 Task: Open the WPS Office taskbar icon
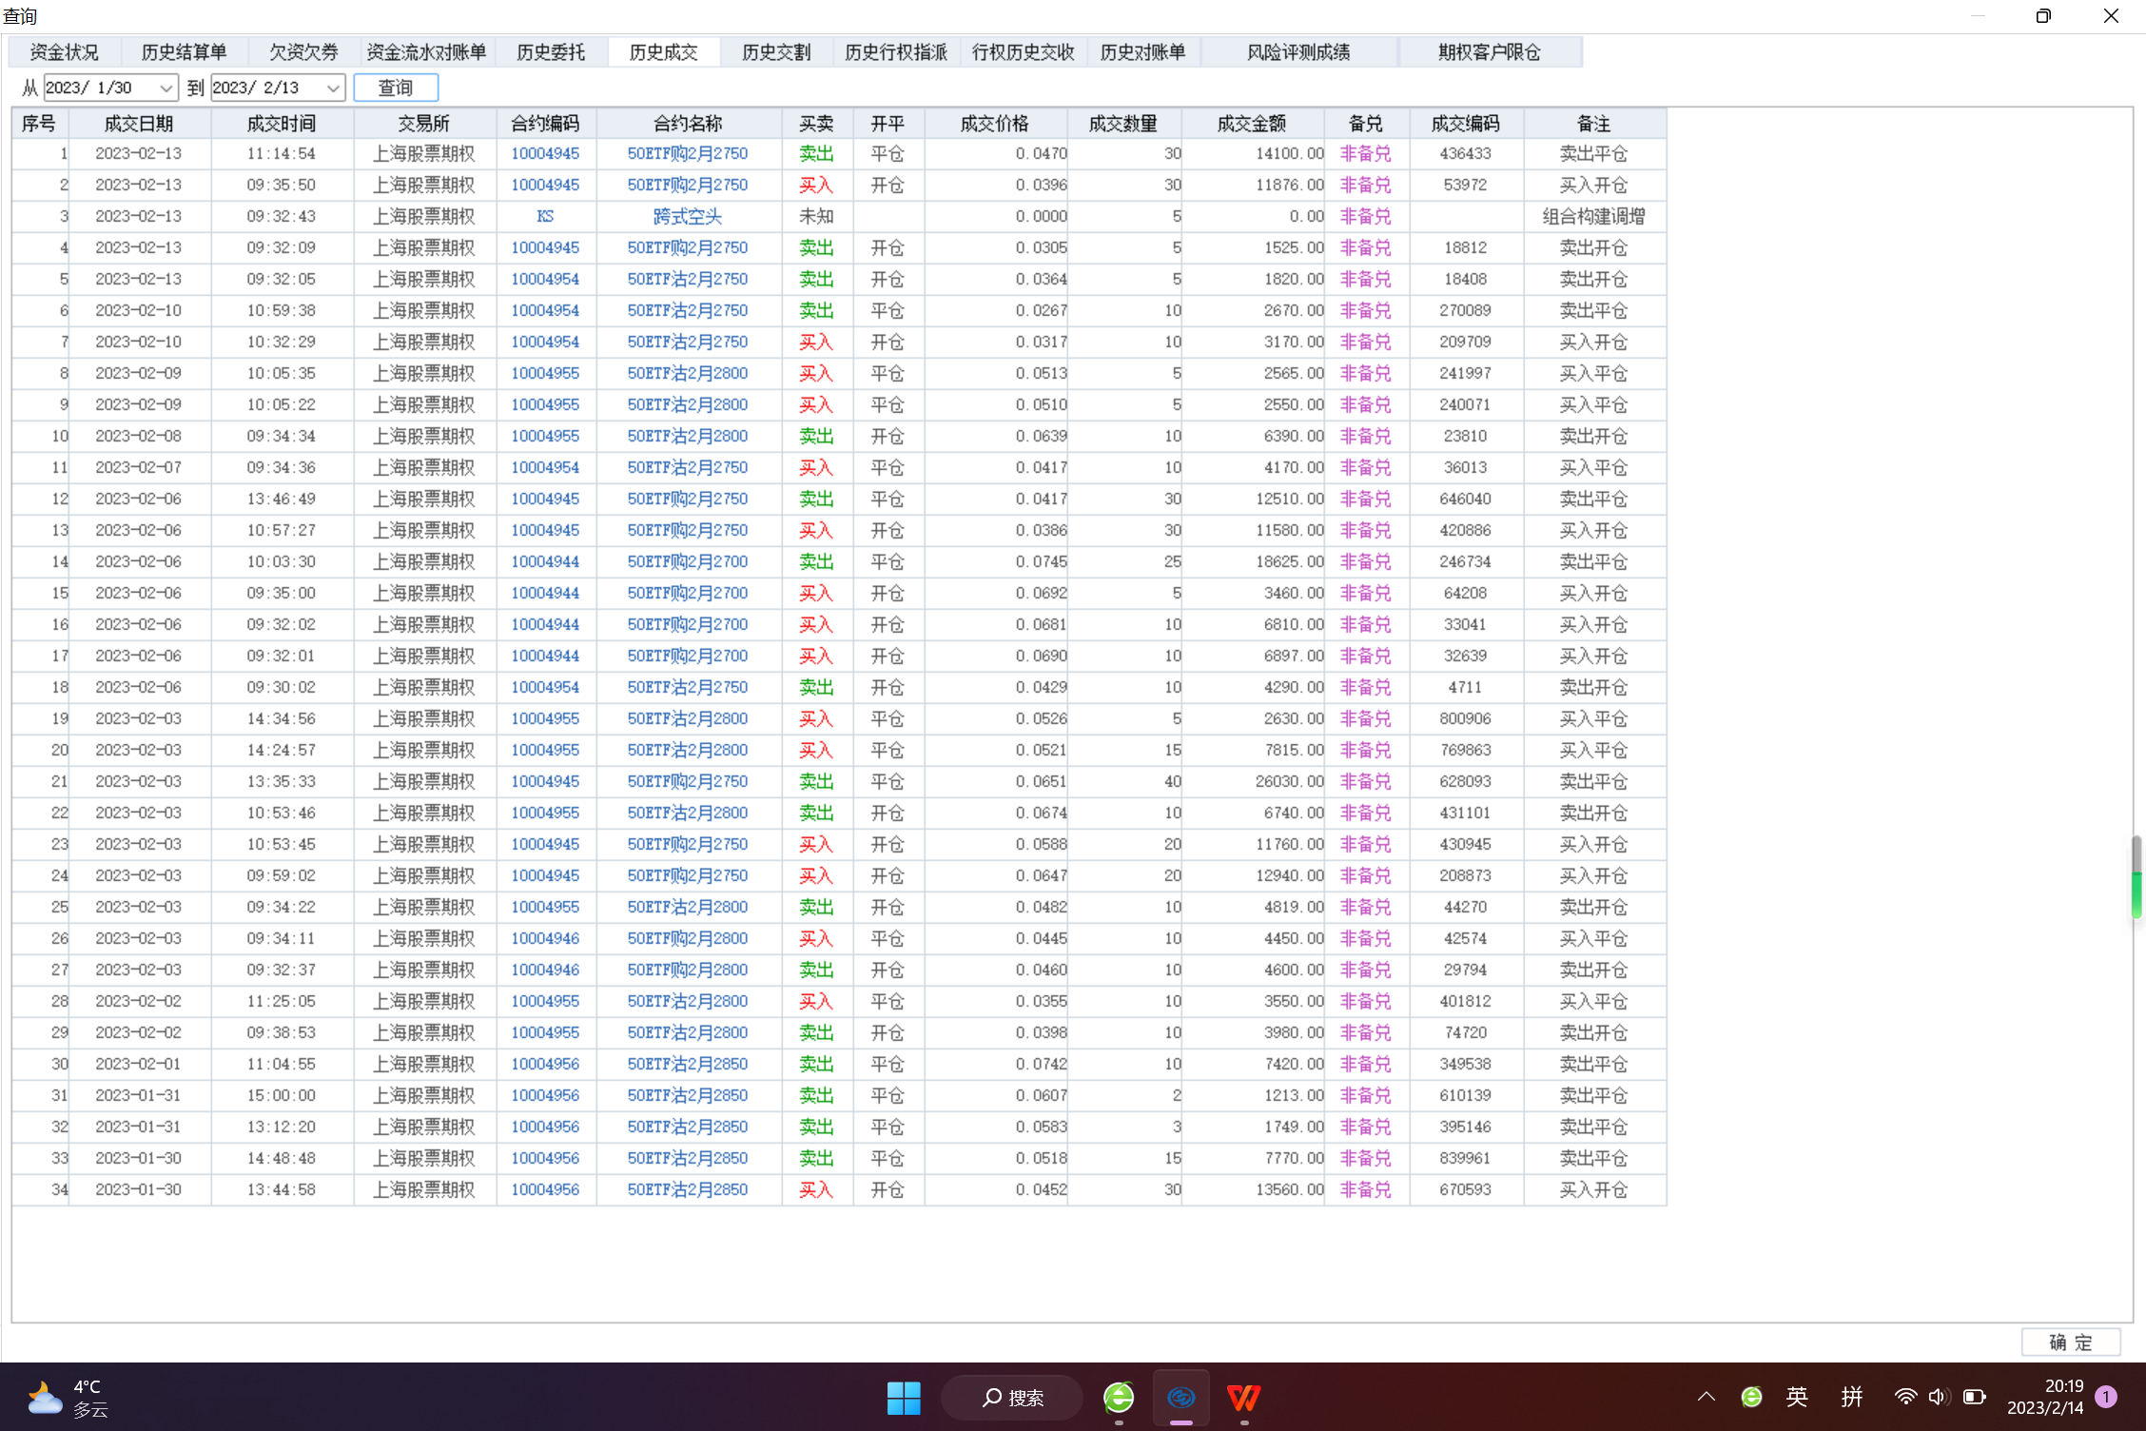pos(1243,1398)
